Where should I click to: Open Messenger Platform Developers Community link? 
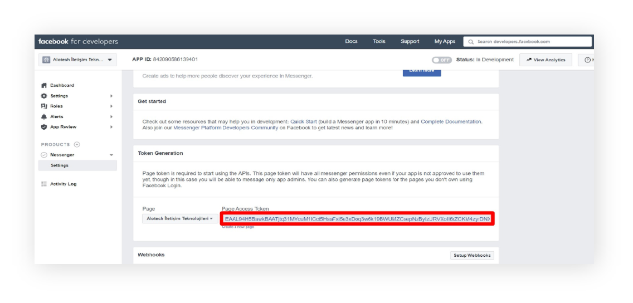click(x=226, y=128)
